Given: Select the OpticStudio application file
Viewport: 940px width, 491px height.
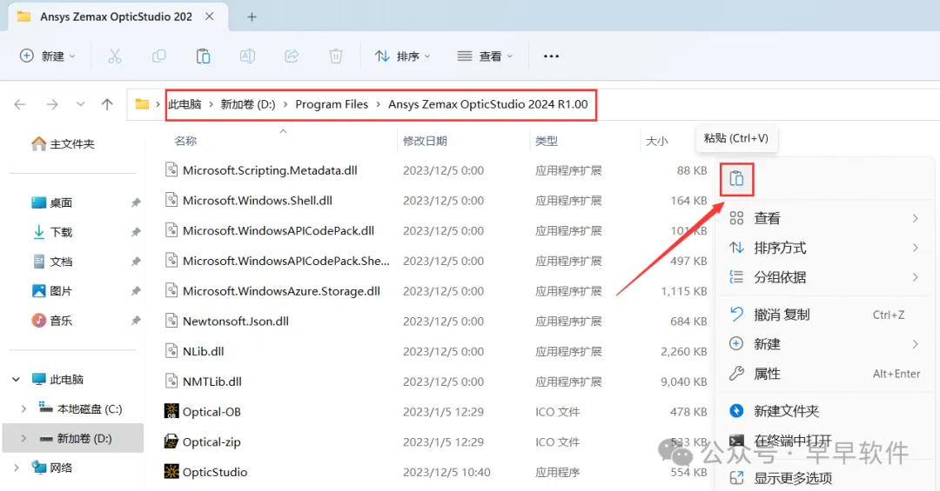Looking at the screenshot, I should tap(205, 472).
